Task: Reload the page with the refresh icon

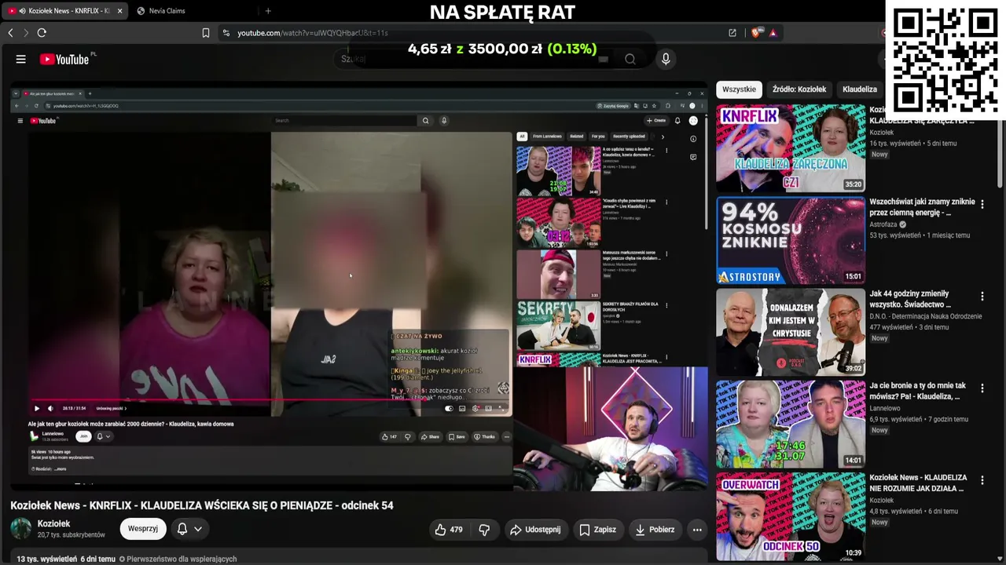Action: point(42,33)
